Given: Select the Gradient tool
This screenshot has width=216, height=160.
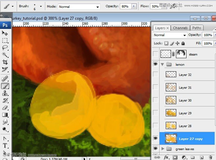Looking at the screenshot, I should 5,115.
